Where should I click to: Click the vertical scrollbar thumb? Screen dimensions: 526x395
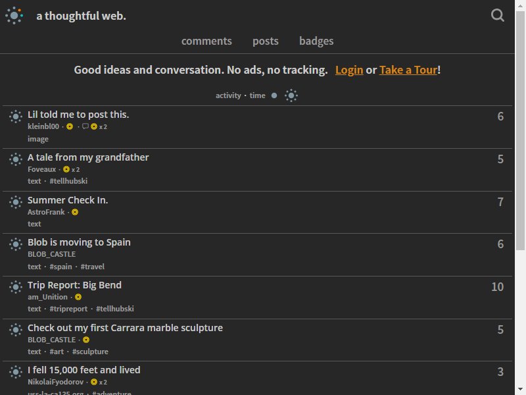520,130
